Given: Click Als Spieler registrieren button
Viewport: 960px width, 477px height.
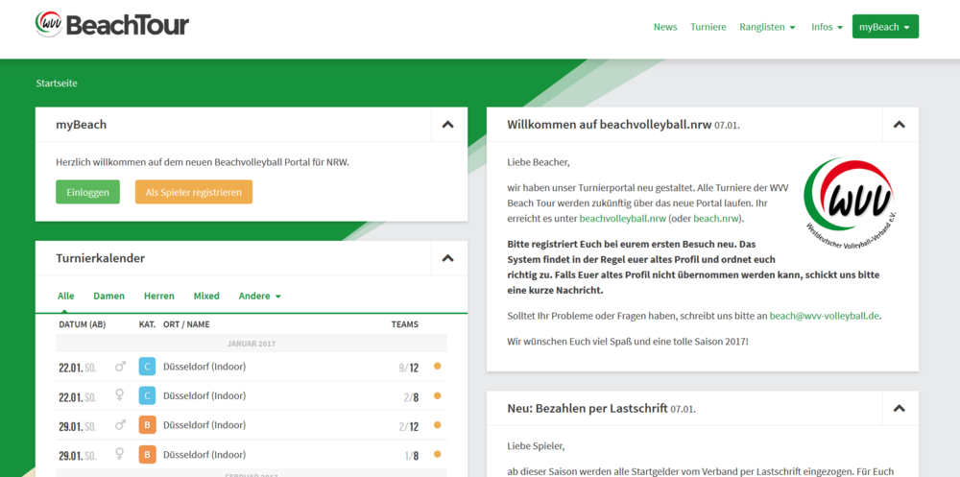Looking at the screenshot, I should tap(194, 192).
